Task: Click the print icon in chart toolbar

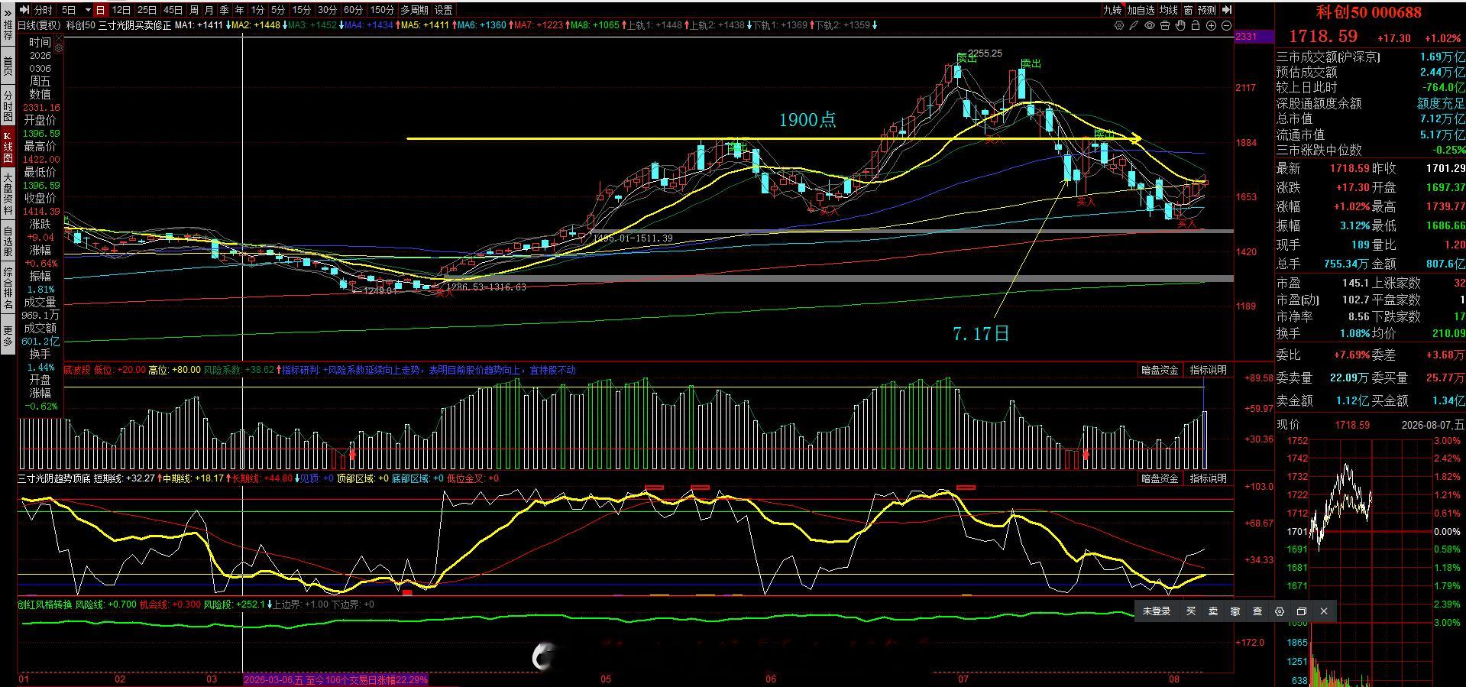Action: pyautogui.click(x=1165, y=25)
